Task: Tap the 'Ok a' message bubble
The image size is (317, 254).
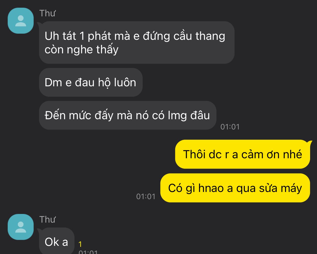Action: pyautogui.click(x=57, y=241)
